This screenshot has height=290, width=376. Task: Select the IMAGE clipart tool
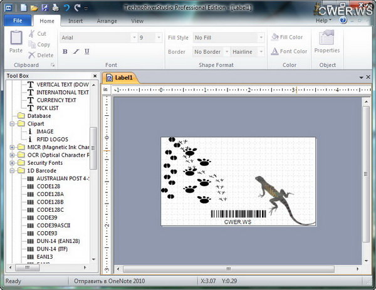point(44,132)
